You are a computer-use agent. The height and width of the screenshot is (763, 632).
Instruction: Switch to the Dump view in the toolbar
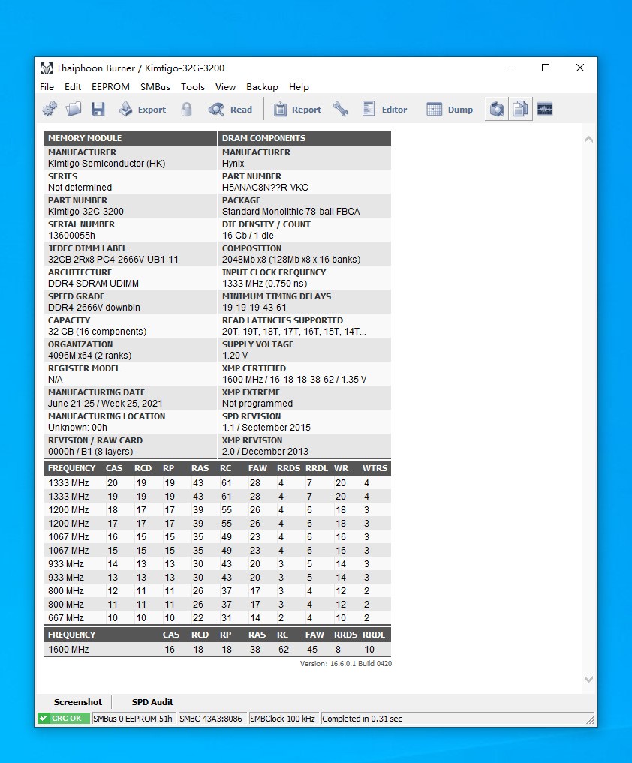[x=450, y=110]
